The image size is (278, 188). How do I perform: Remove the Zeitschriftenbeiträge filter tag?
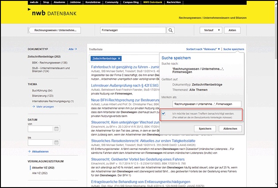[x=119, y=58]
